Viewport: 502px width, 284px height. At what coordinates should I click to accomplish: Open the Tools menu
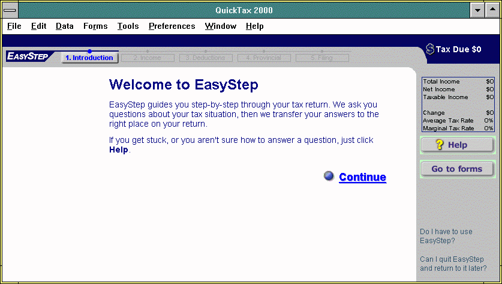pyautogui.click(x=128, y=26)
